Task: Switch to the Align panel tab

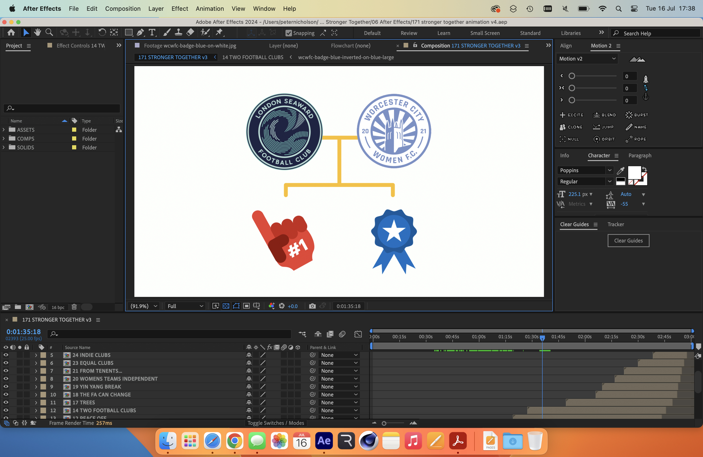Action: [x=566, y=46]
